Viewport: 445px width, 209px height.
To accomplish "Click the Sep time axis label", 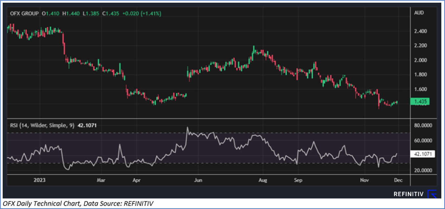I will click(298, 180).
